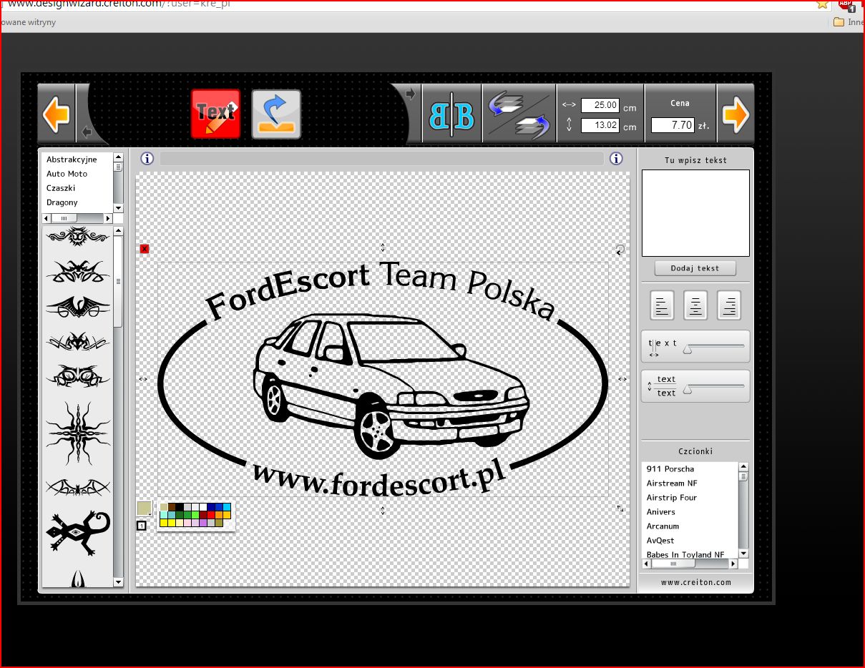The height and width of the screenshot is (668, 865).
Task: Delete selected object with red X
Action: click(145, 249)
